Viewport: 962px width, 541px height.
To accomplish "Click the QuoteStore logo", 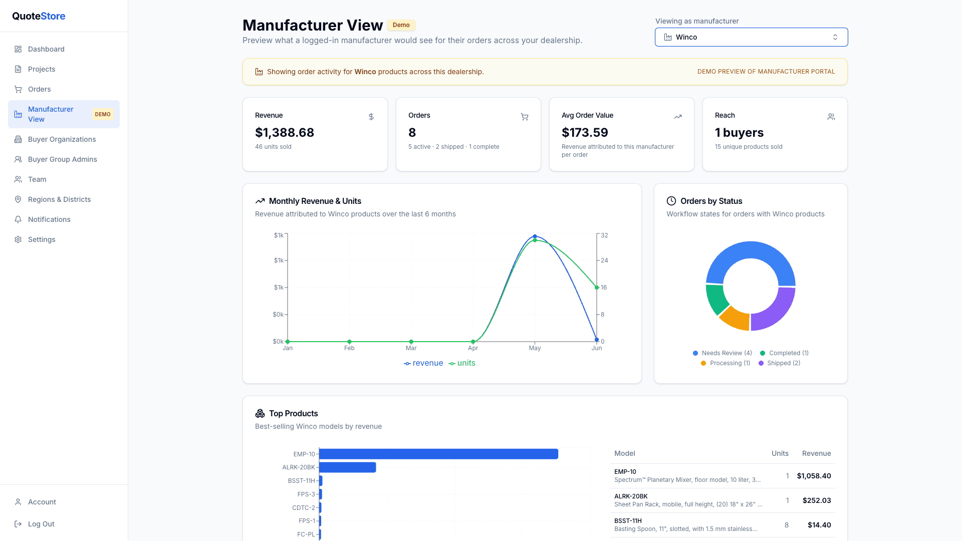I will point(39,16).
